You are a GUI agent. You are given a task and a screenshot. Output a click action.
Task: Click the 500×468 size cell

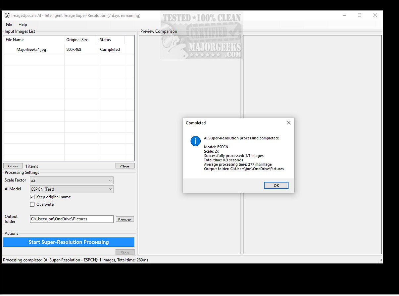(x=74, y=49)
